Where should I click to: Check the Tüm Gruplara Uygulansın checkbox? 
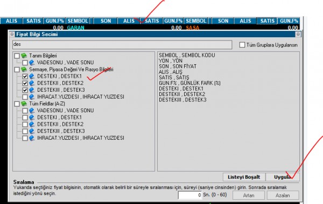tap(242, 45)
